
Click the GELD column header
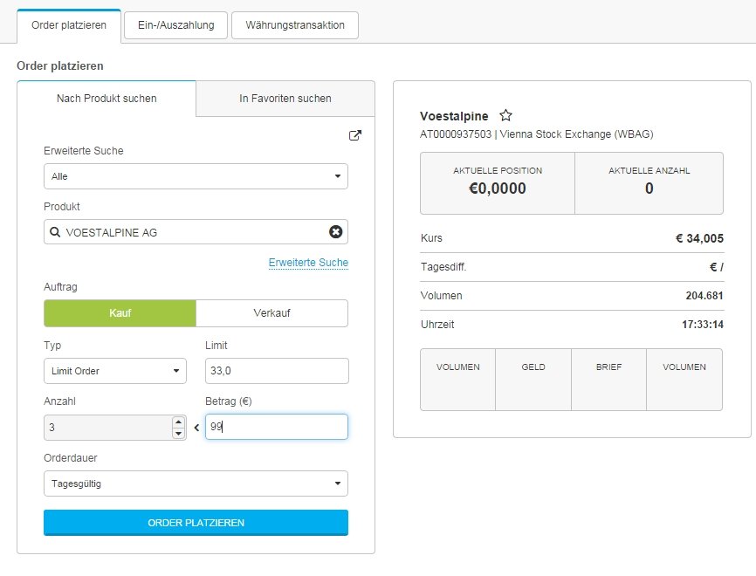[x=533, y=367]
